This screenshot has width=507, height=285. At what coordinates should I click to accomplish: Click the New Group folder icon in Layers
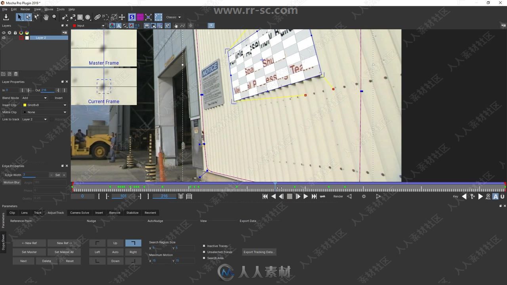3,74
